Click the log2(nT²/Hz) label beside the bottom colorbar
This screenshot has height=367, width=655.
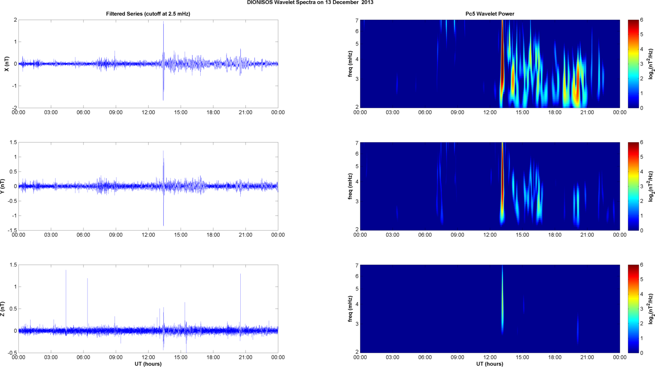(651, 309)
